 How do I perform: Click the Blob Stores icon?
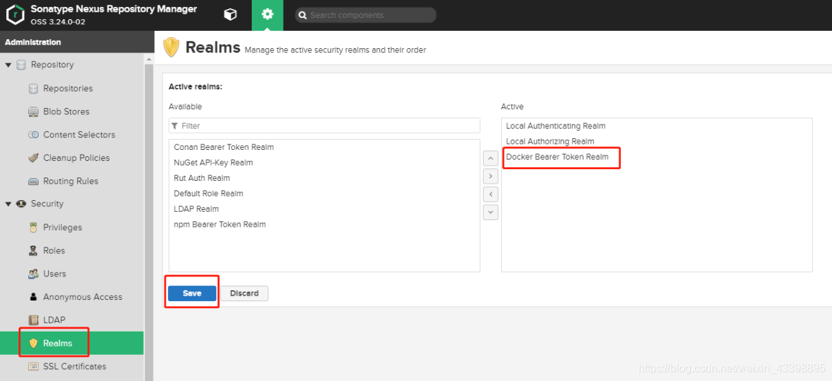pos(33,111)
